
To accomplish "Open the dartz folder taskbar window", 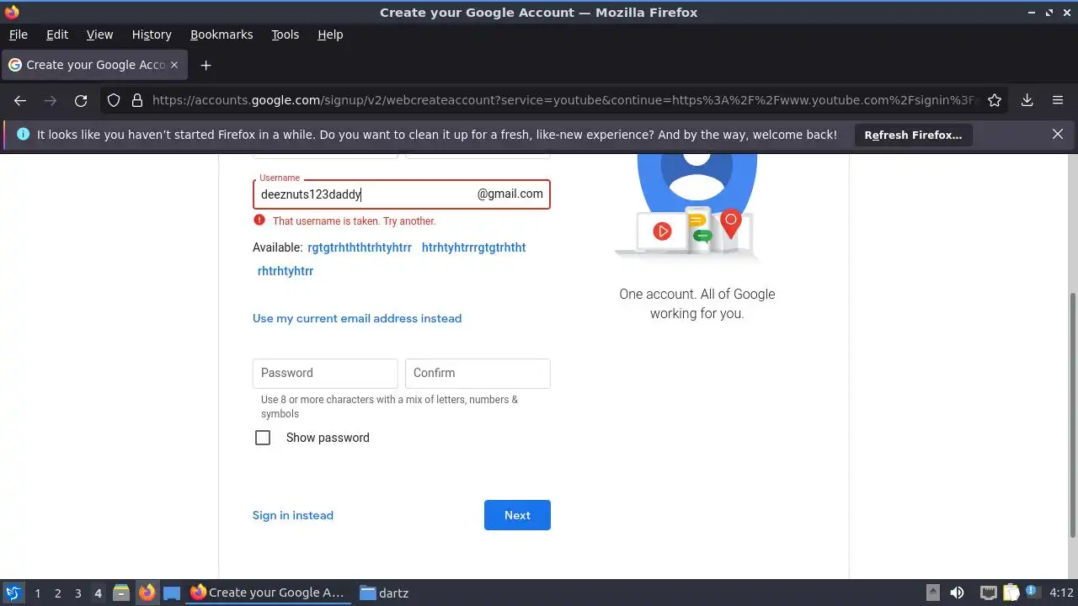I will (x=385, y=593).
